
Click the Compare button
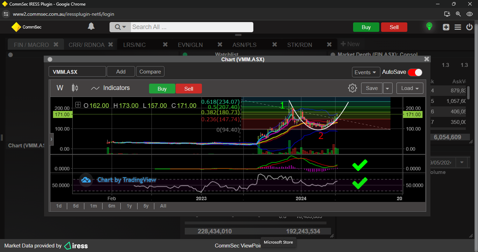tap(150, 72)
